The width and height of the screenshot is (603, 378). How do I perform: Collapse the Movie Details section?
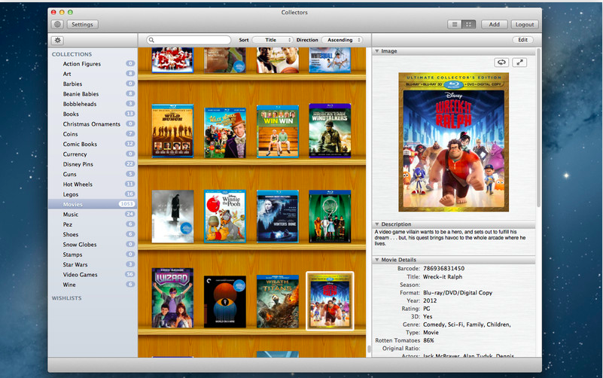pos(377,260)
